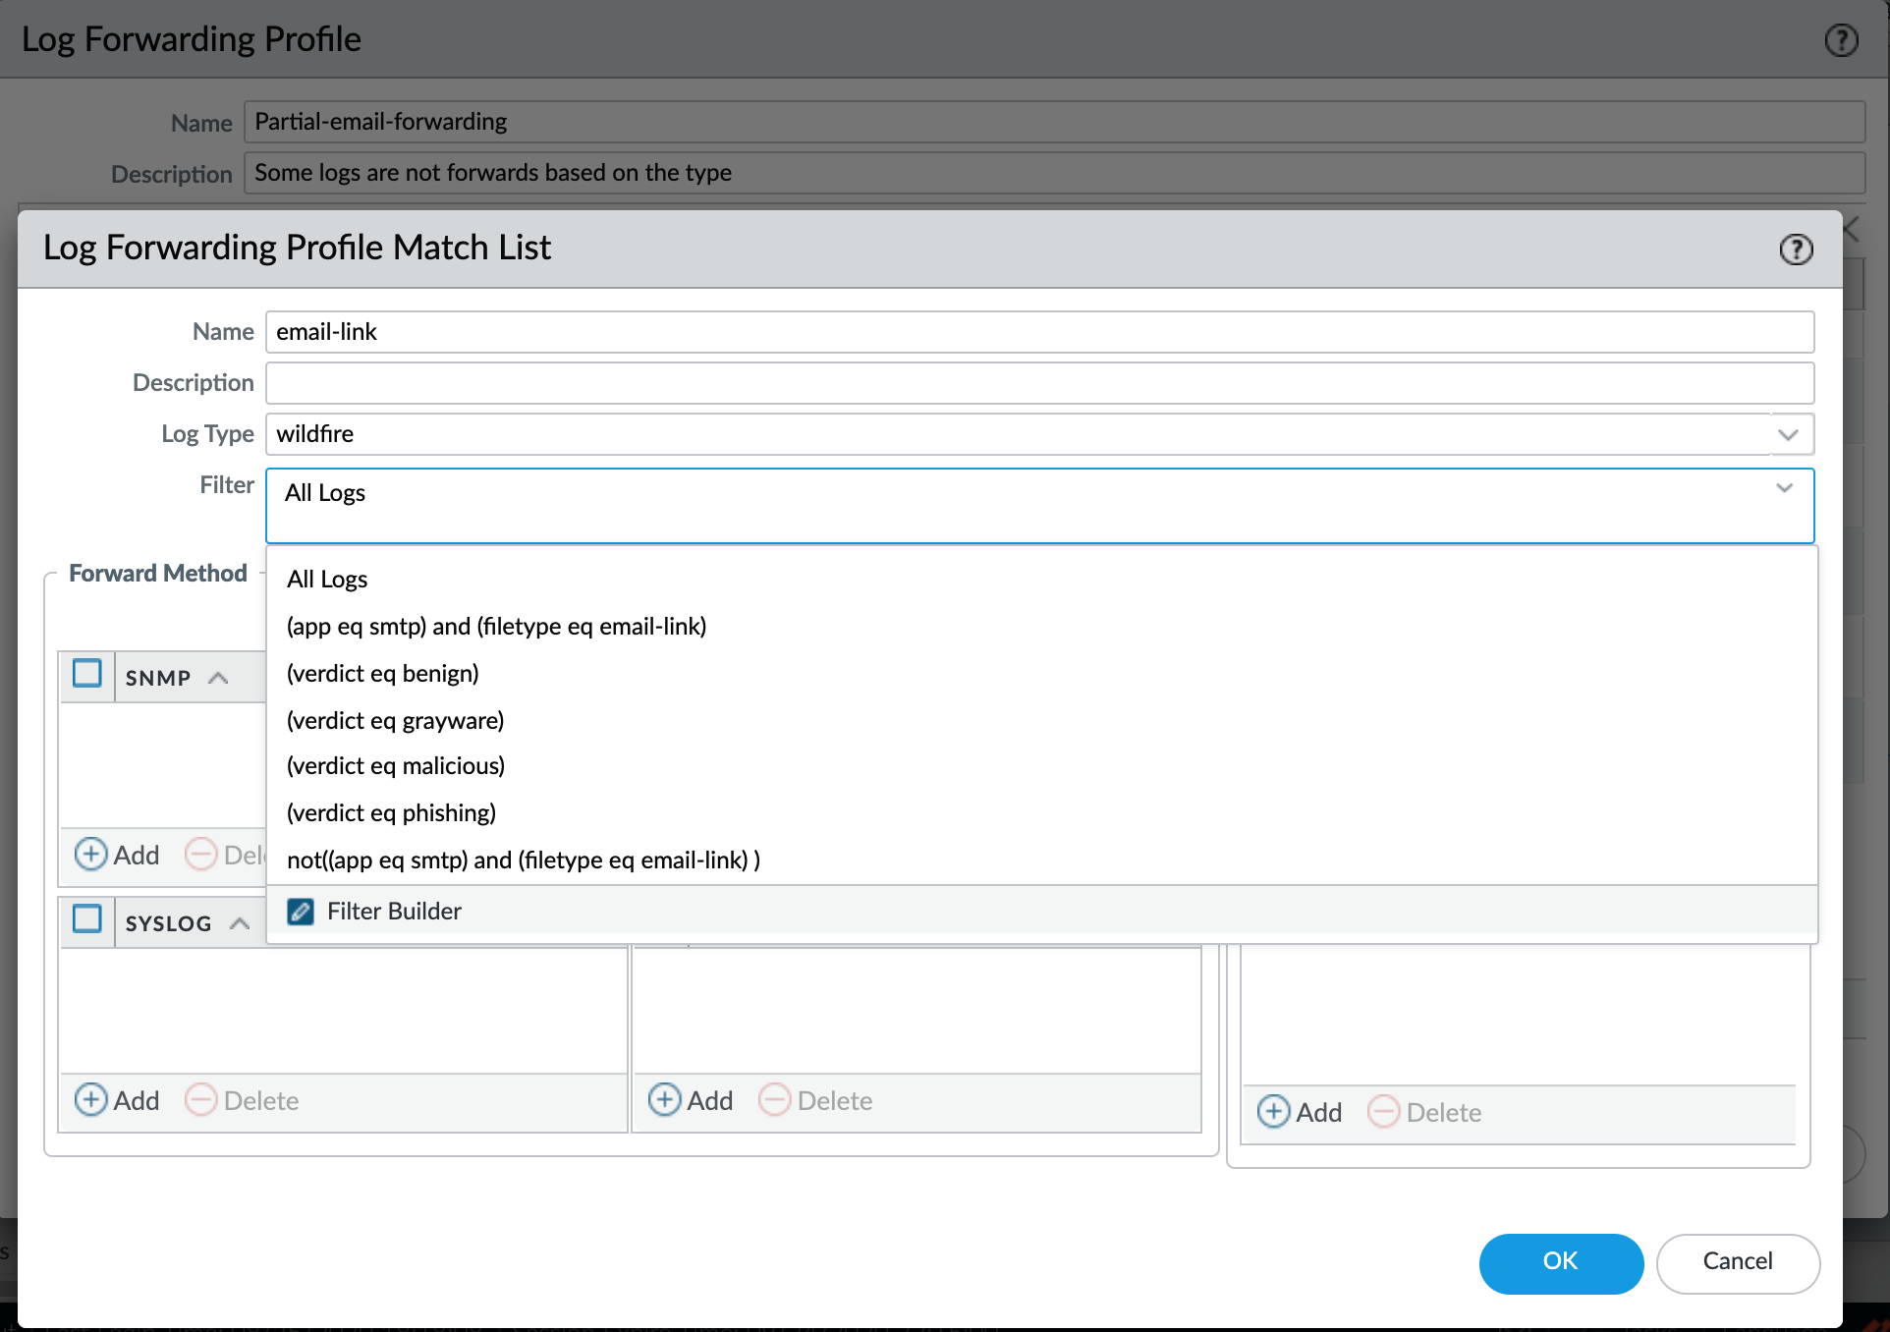
Task: Click the OK button
Action: [1560, 1263]
